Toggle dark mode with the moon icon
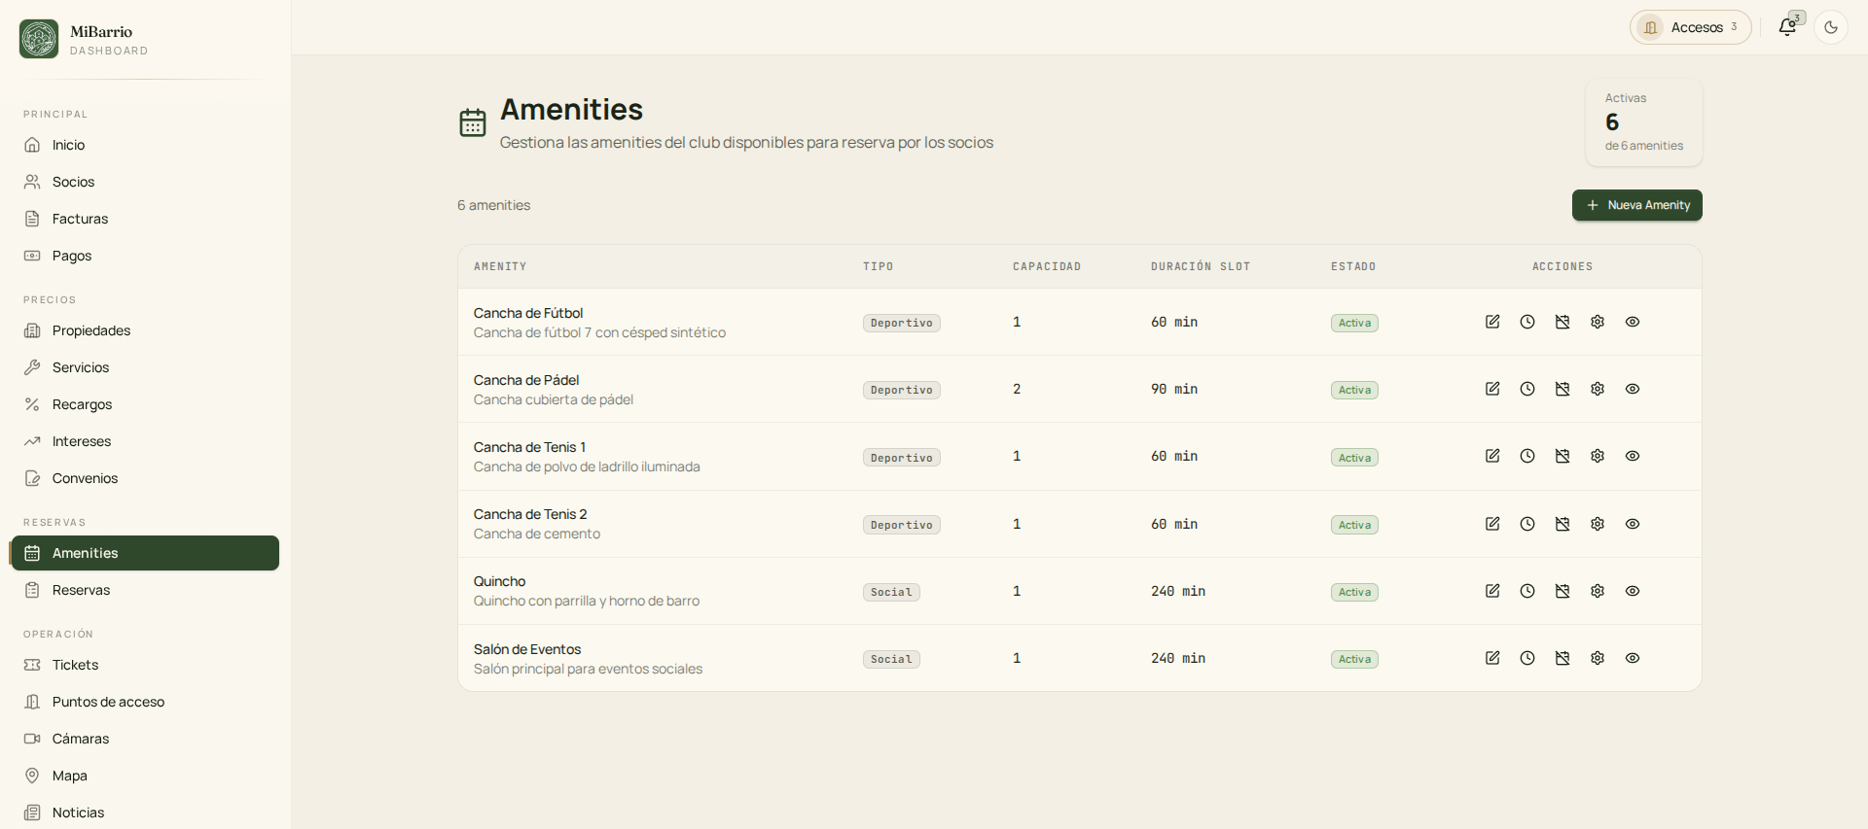 point(1831,27)
